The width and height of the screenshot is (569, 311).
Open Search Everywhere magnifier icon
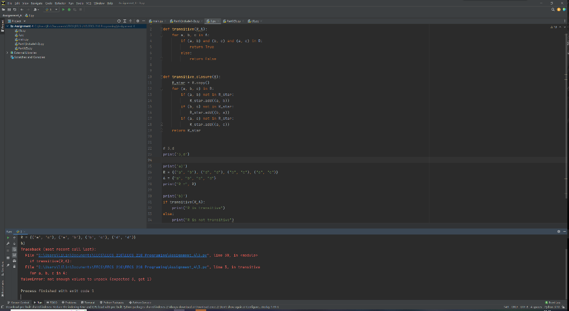point(553,9)
